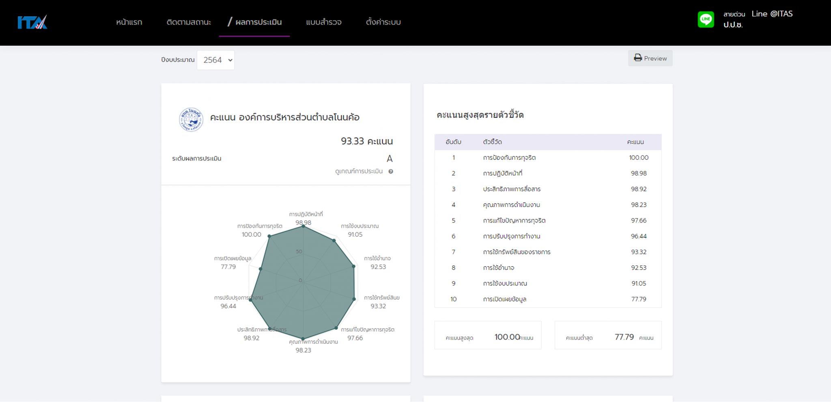Screen dimensions: 831x402
Task: Select row การใช้งบประมาณ in table
Action: point(548,284)
